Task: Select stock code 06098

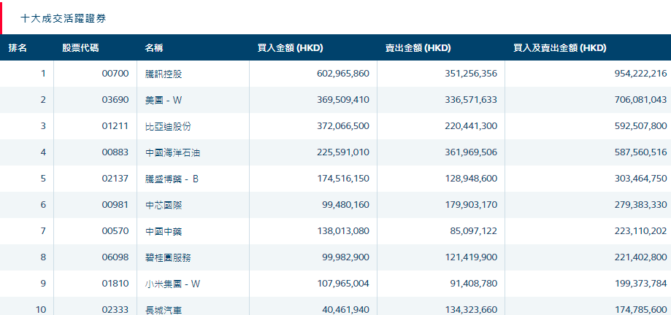Action: pos(115,257)
